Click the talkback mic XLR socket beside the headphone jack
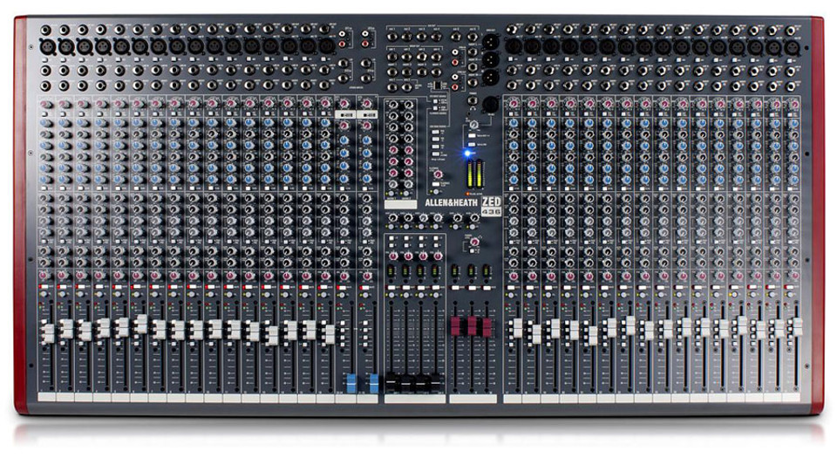837x458 pixels. point(490,105)
